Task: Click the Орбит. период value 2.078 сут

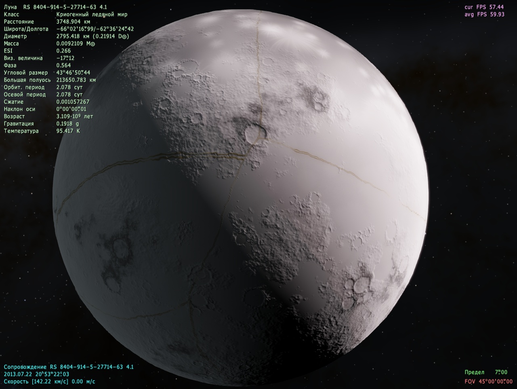Action: pos(69,87)
